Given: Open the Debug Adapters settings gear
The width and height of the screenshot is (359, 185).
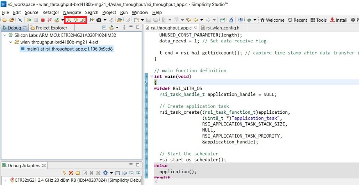Looking at the screenshot, I should [105, 173].
